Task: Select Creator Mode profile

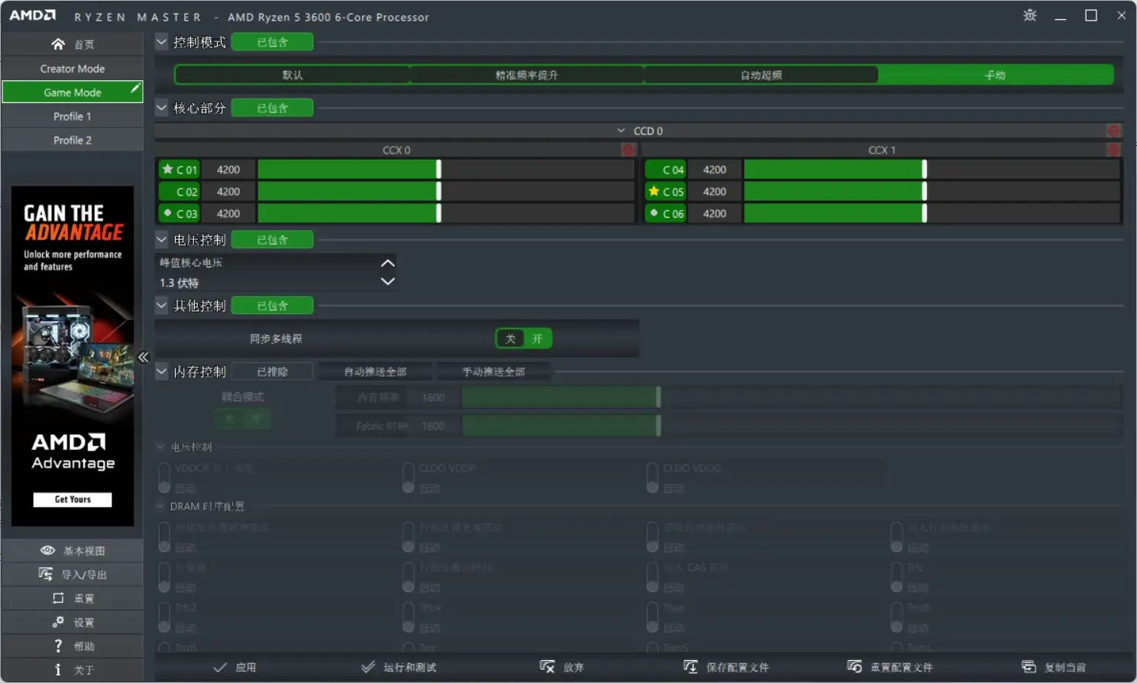Action: pos(73,69)
